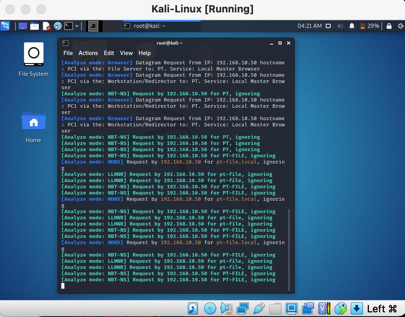Open the Edit menu in terminal
The height and width of the screenshot is (317, 405).
pos(109,53)
